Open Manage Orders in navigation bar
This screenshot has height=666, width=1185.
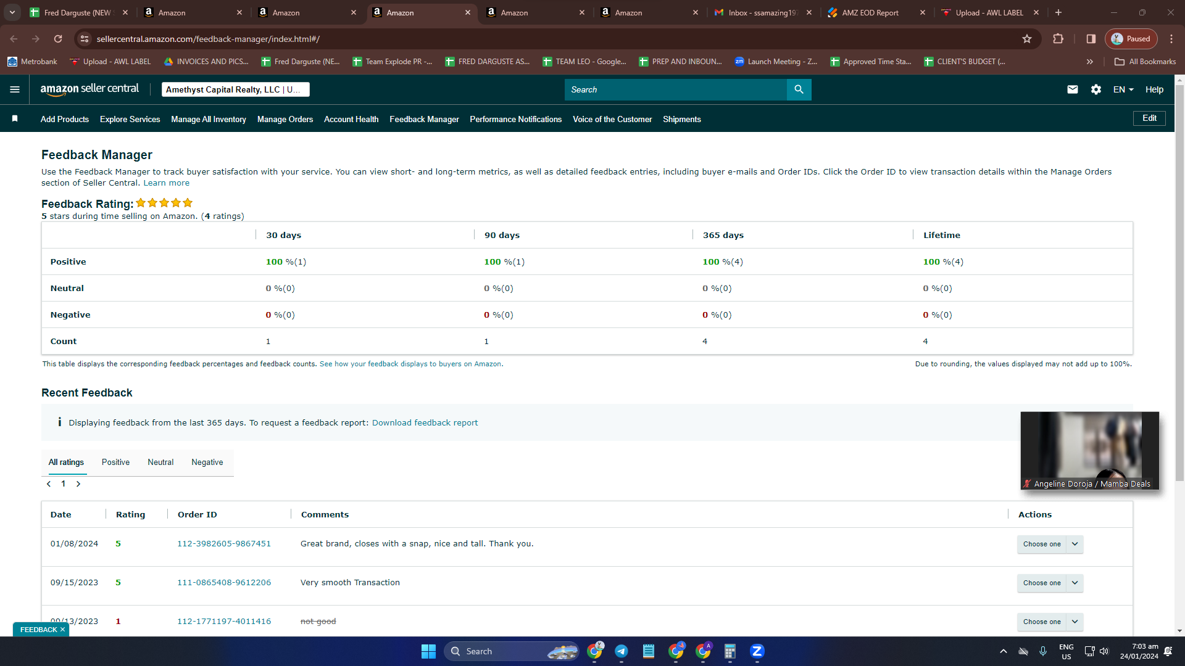point(285,119)
